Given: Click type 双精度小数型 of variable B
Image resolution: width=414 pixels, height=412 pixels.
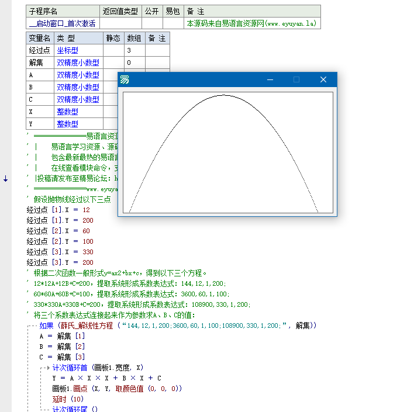Looking at the screenshot, I should pyautogui.click(x=78, y=87).
